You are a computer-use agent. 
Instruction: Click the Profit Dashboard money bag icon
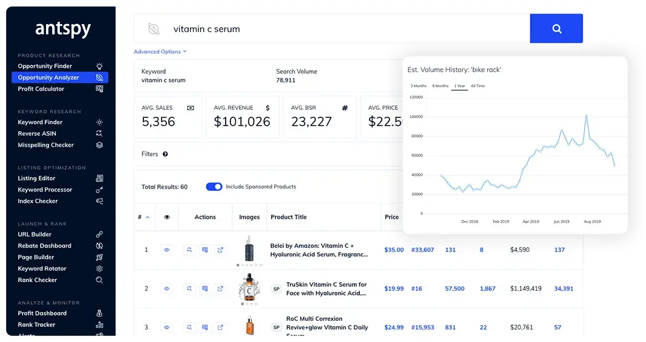(99, 313)
